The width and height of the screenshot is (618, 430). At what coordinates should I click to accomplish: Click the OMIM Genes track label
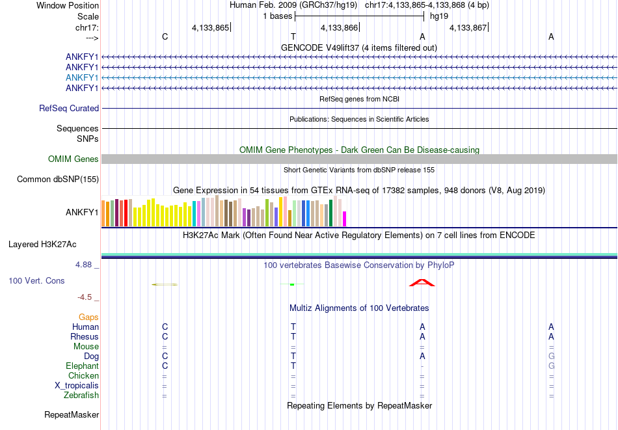pos(74,159)
